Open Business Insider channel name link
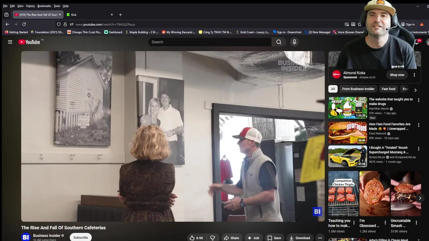This screenshot has width=429, height=241. click(47, 236)
